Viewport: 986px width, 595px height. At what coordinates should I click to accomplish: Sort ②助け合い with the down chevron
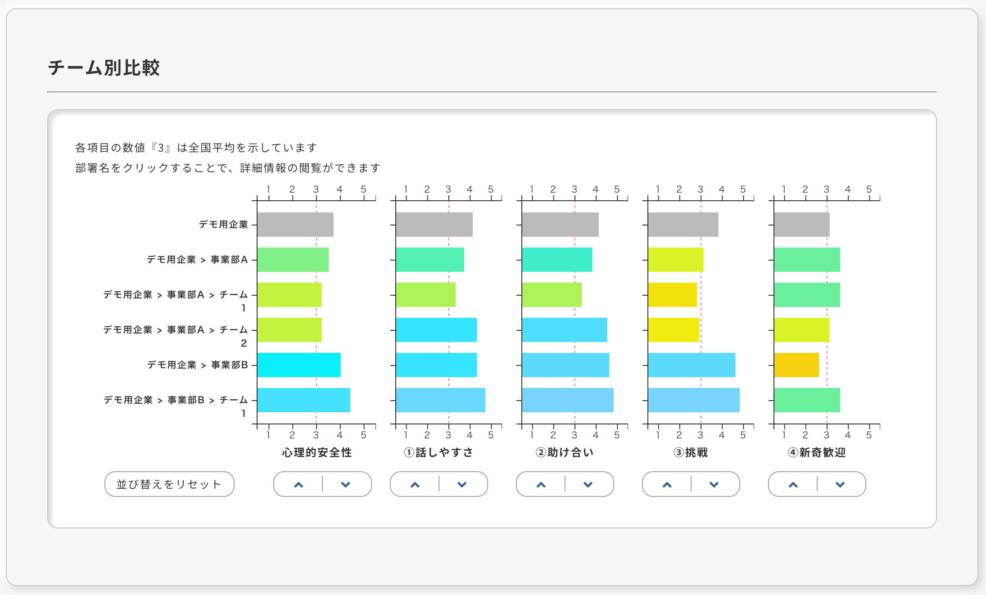[x=588, y=484]
